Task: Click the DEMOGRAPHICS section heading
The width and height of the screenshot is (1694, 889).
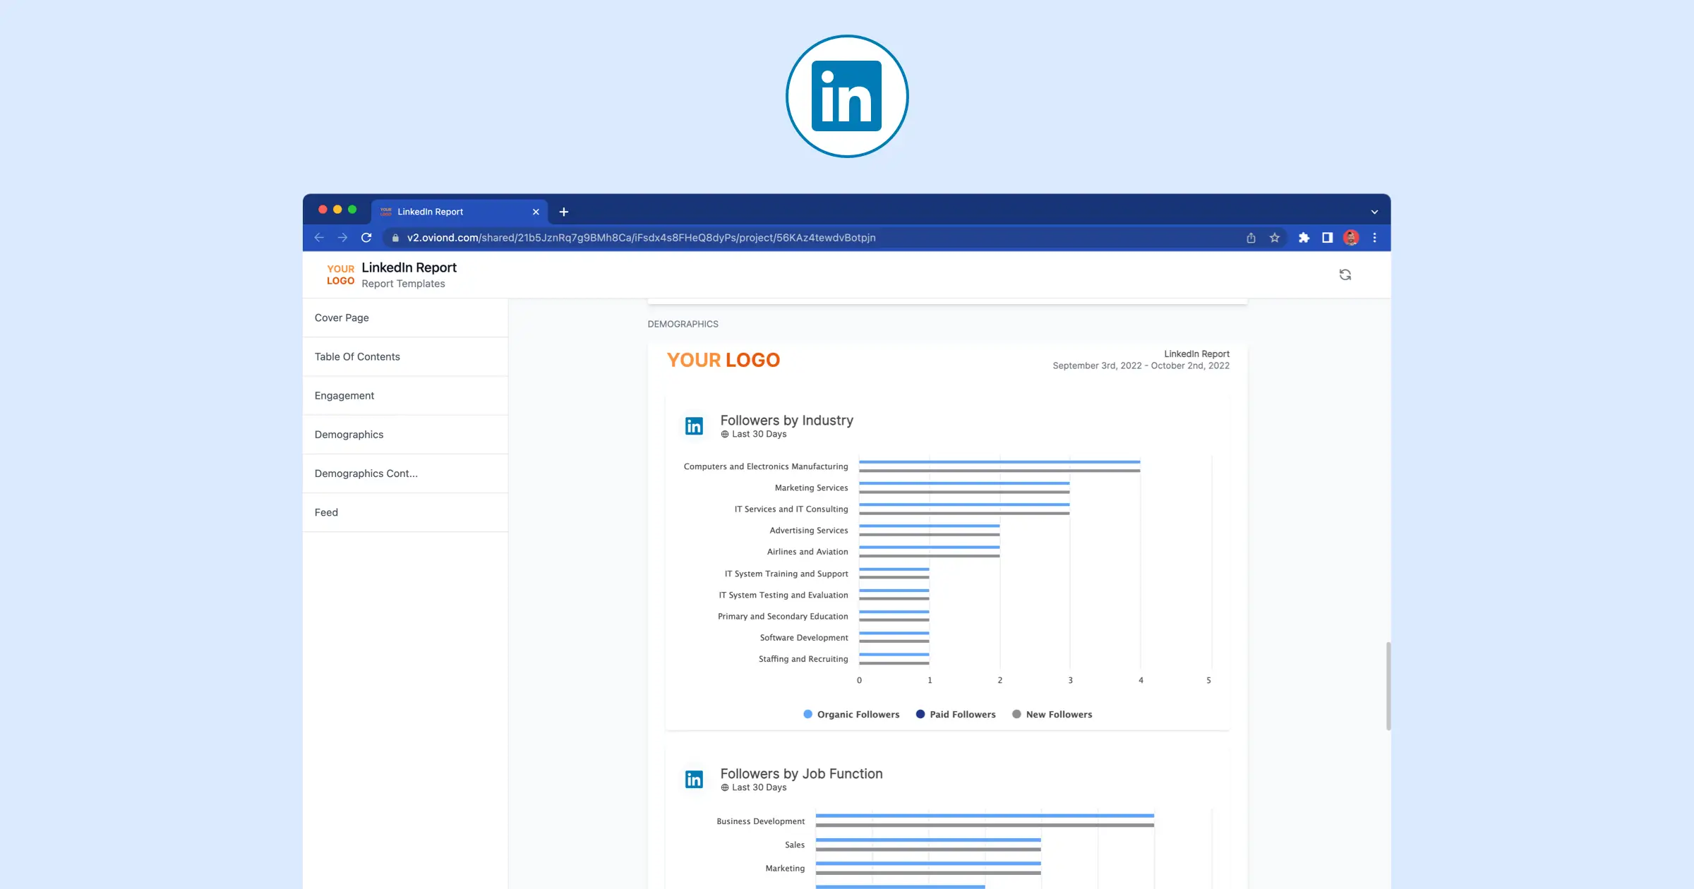Action: [x=683, y=324]
